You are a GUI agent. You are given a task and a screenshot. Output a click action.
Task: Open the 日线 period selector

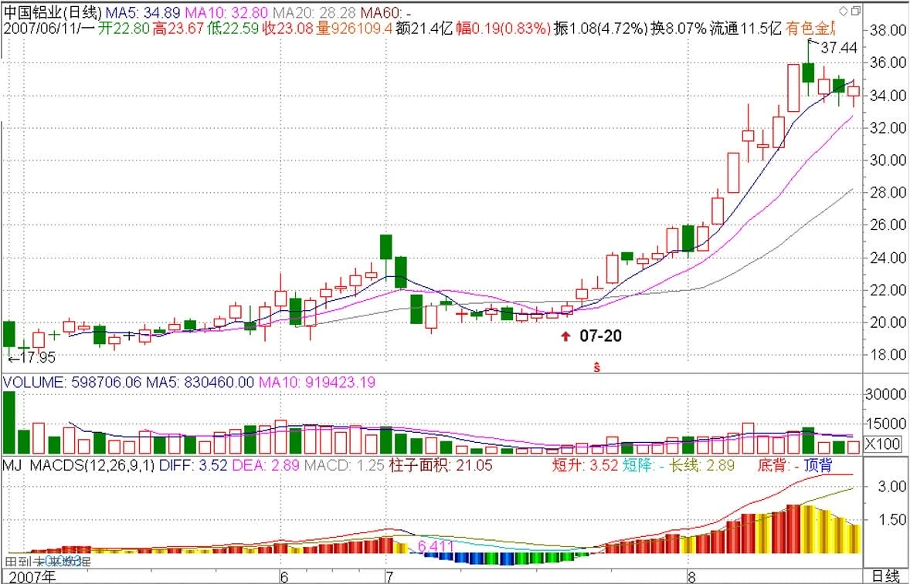885,576
